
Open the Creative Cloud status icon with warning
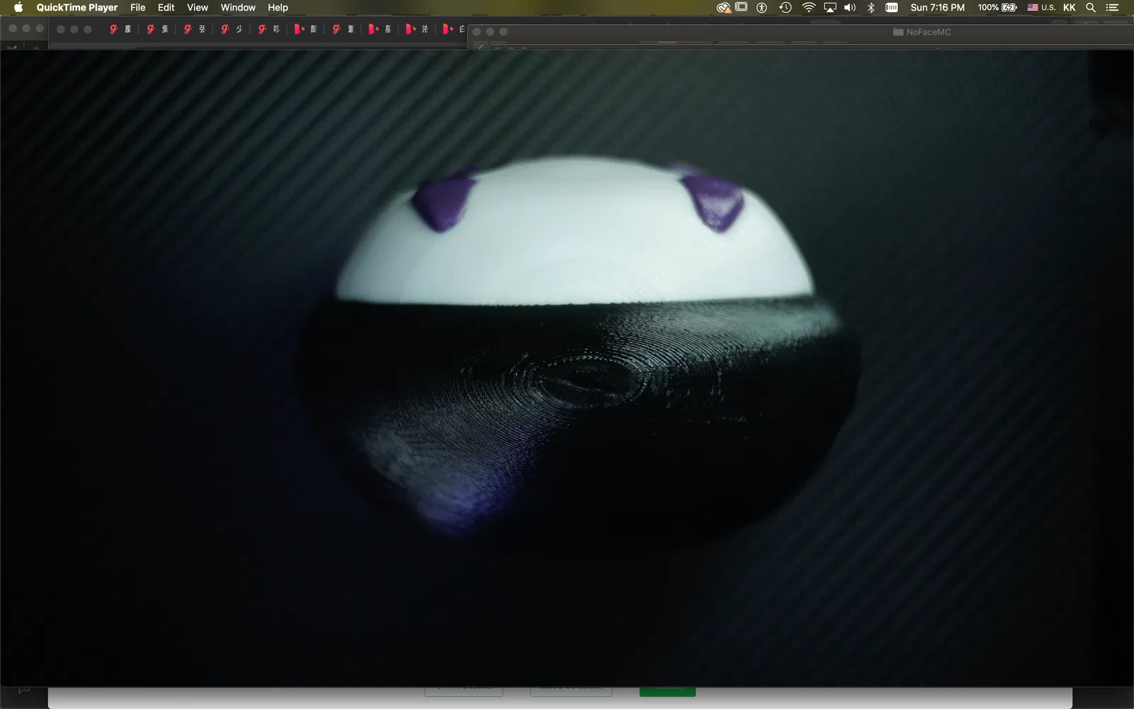[724, 8]
